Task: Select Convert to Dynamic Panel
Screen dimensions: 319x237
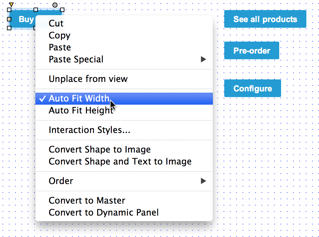Action: click(104, 212)
